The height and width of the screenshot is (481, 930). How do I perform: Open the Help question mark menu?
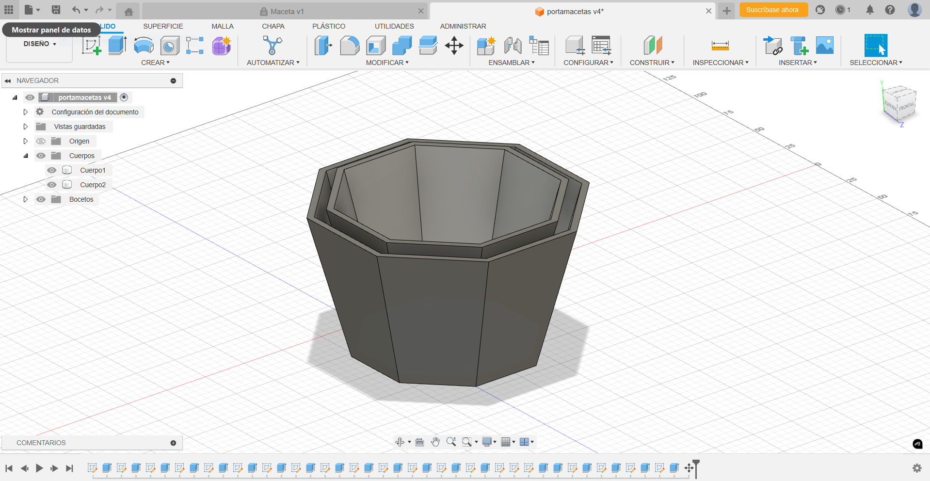890,10
